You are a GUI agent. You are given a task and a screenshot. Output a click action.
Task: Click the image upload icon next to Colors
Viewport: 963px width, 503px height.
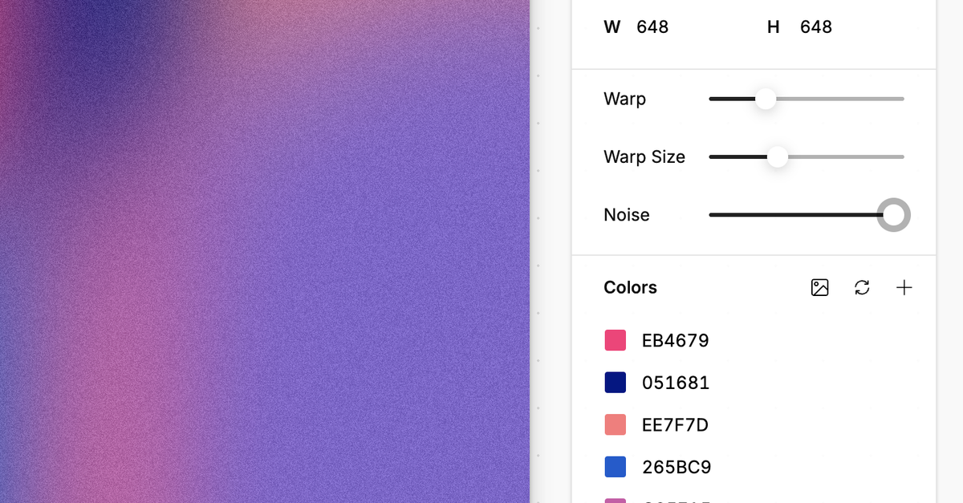(819, 287)
